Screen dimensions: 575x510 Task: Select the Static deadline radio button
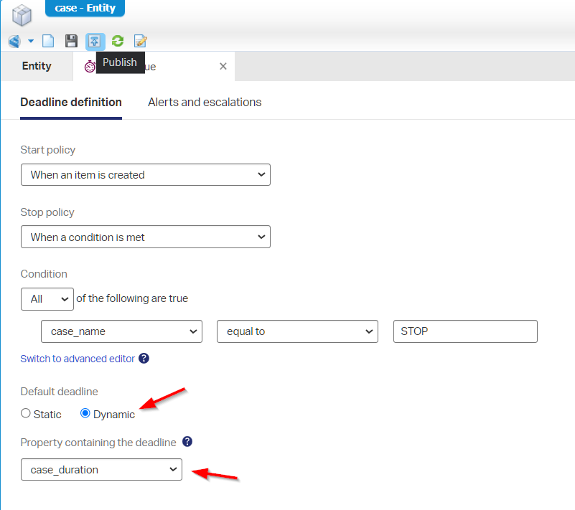tap(26, 414)
